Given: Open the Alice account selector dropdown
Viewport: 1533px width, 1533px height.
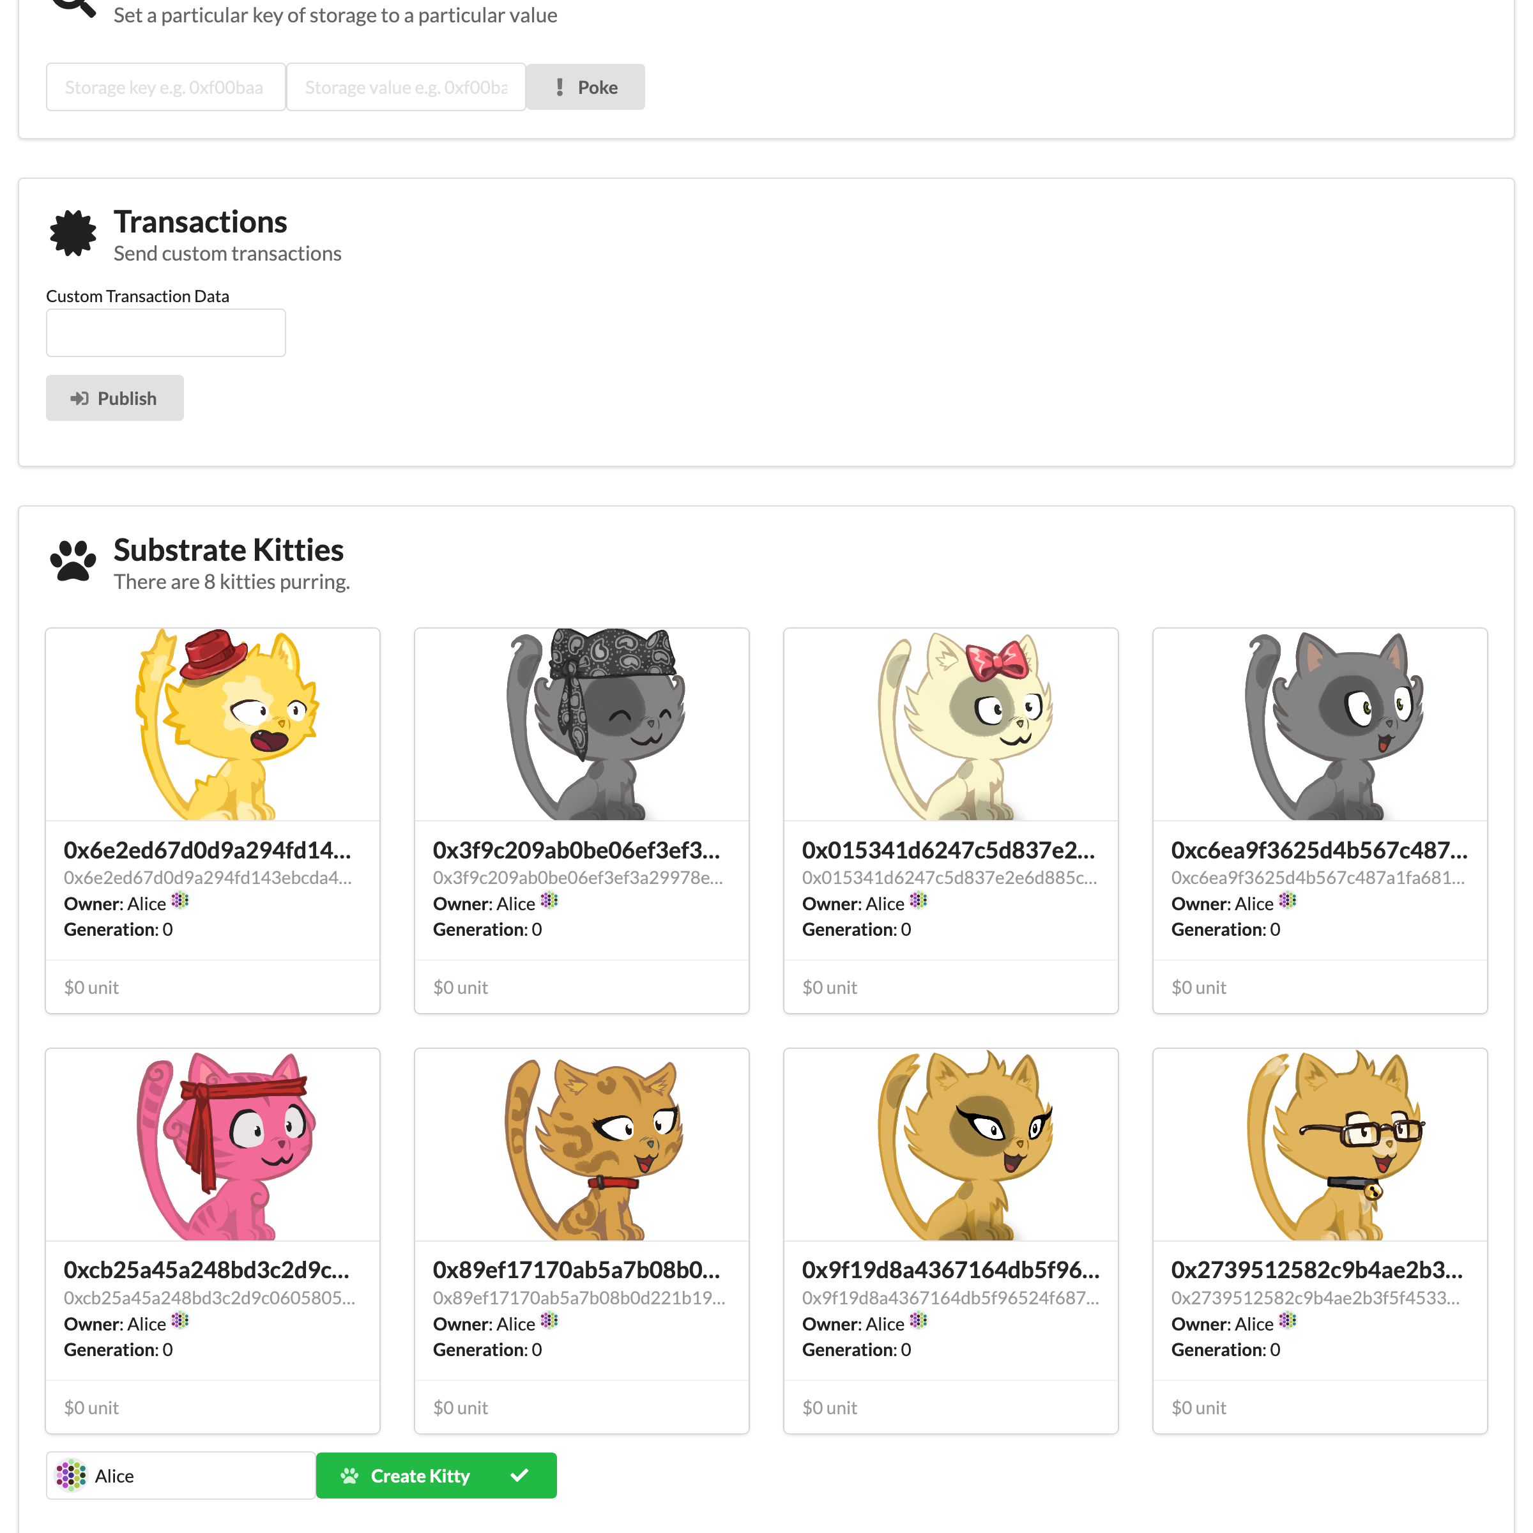Looking at the screenshot, I should pyautogui.click(x=181, y=1475).
